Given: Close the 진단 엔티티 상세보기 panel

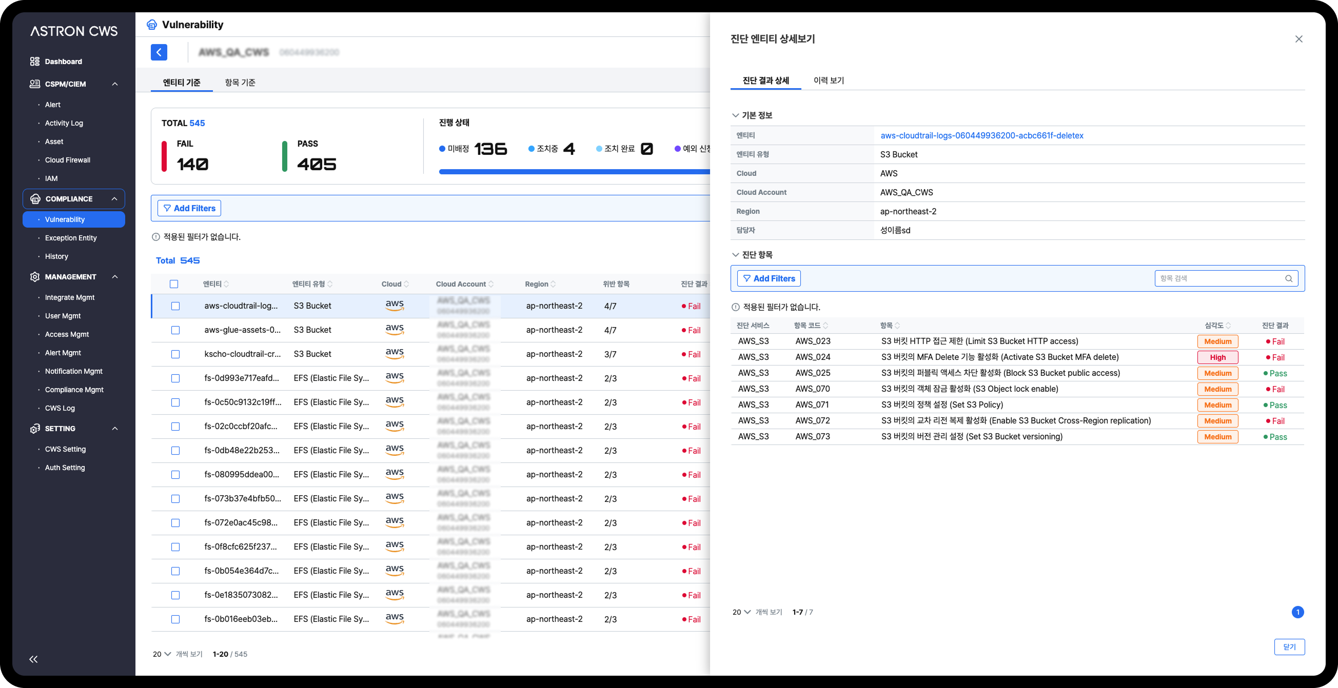Looking at the screenshot, I should (1298, 39).
